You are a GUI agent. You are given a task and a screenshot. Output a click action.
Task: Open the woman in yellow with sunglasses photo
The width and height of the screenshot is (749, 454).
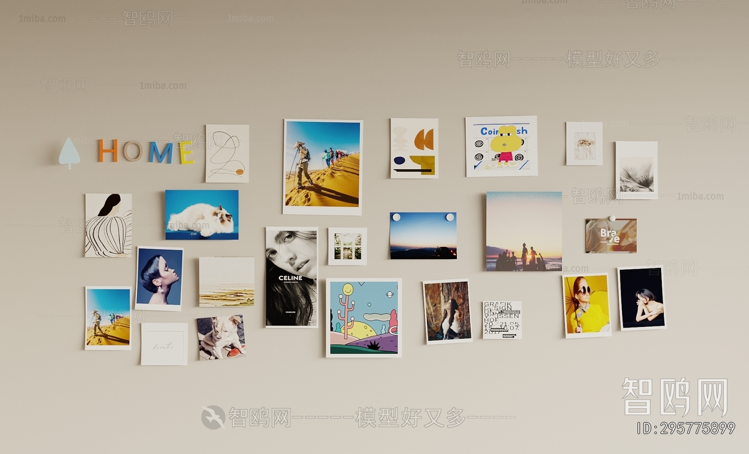click(587, 305)
